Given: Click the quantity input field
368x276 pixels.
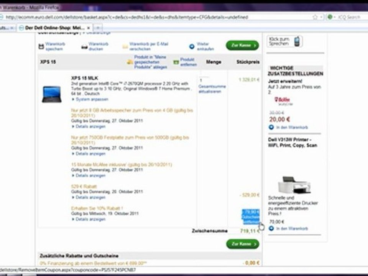Looking at the screenshot, I should (x=204, y=79).
